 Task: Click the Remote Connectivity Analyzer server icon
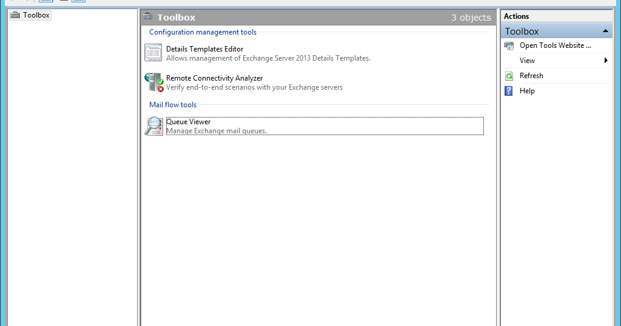pyautogui.click(x=154, y=82)
